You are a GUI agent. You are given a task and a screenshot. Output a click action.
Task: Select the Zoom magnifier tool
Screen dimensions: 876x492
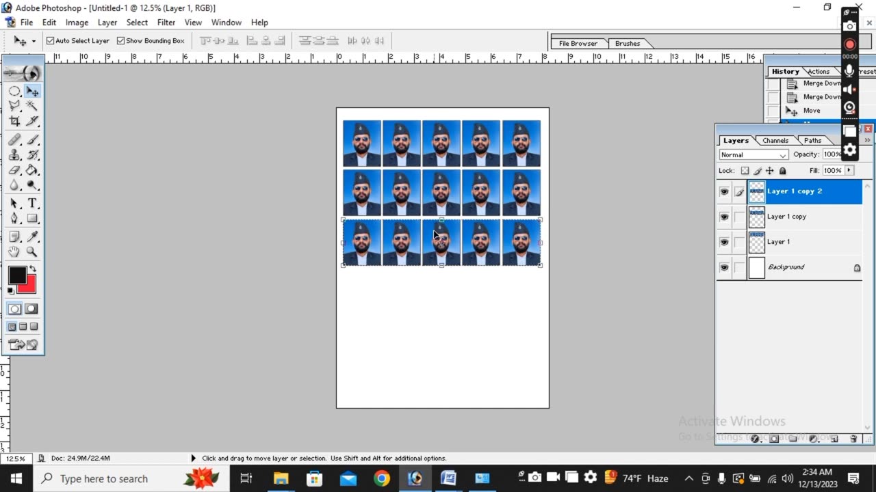point(32,251)
